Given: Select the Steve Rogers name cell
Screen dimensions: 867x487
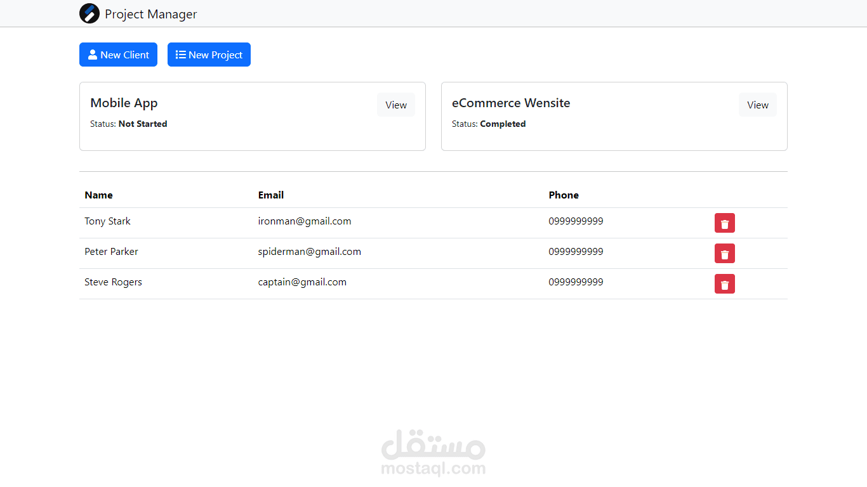Looking at the screenshot, I should coord(113,282).
